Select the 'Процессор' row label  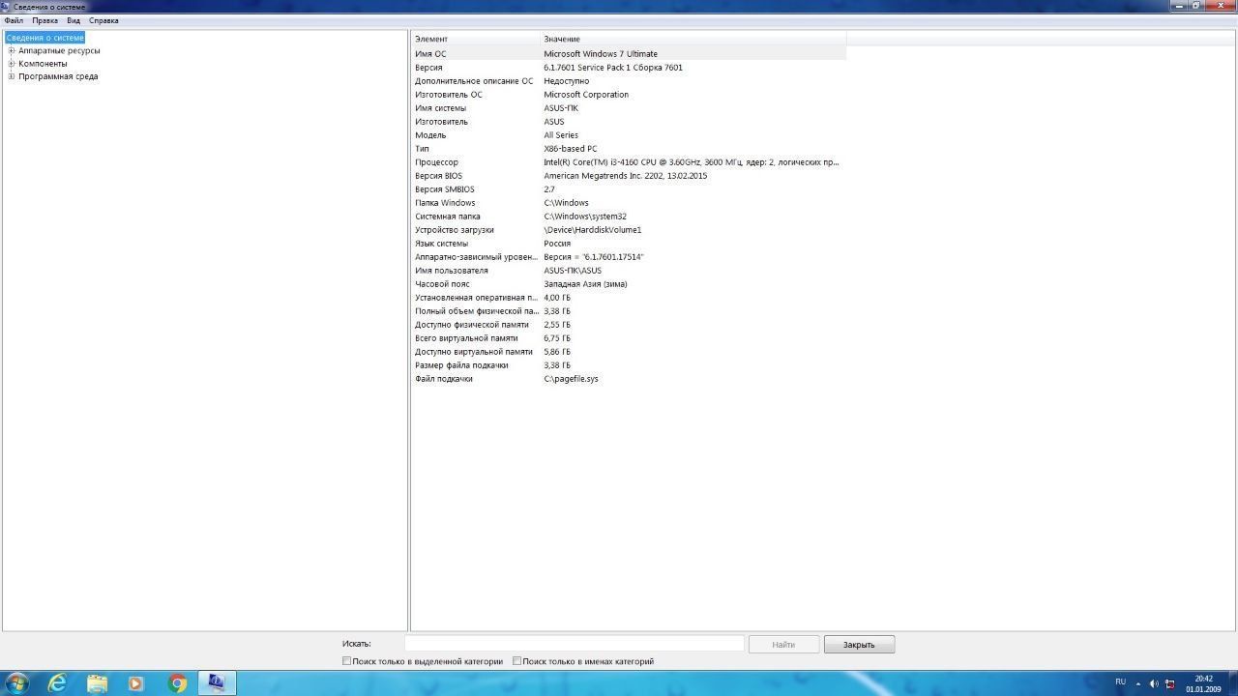tap(436, 162)
